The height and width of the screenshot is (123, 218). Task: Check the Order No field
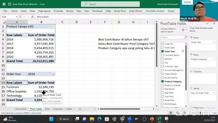pyautogui.click(x=162, y=44)
